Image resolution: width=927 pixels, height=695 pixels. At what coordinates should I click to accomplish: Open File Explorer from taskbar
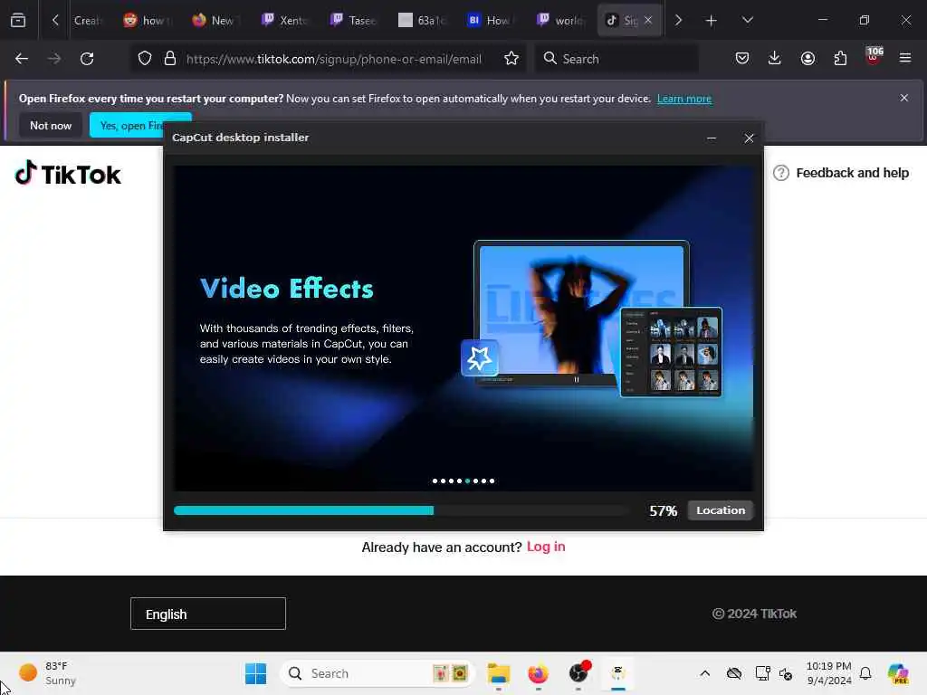click(x=499, y=673)
